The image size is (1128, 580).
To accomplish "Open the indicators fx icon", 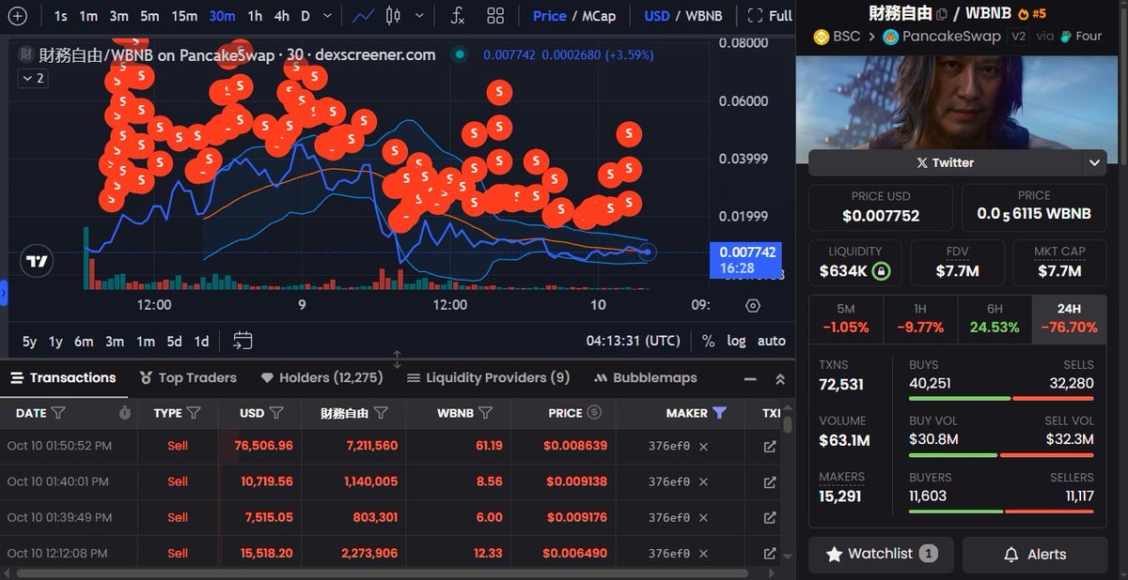I will point(458,16).
